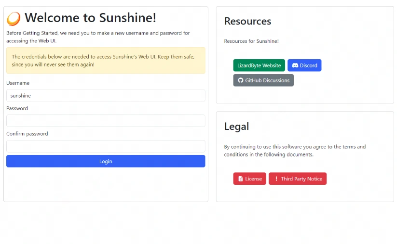This screenshot has width=397, height=244.
Task: Click the 'Before Getting Started' intro text
Action: point(98,37)
